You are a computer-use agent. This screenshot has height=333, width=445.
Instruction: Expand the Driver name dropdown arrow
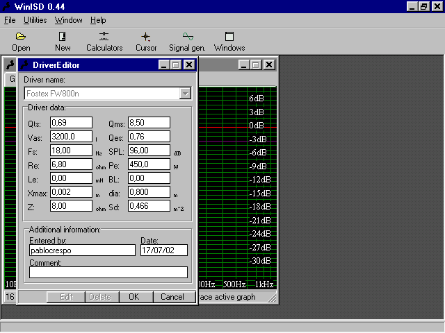[186, 94]
